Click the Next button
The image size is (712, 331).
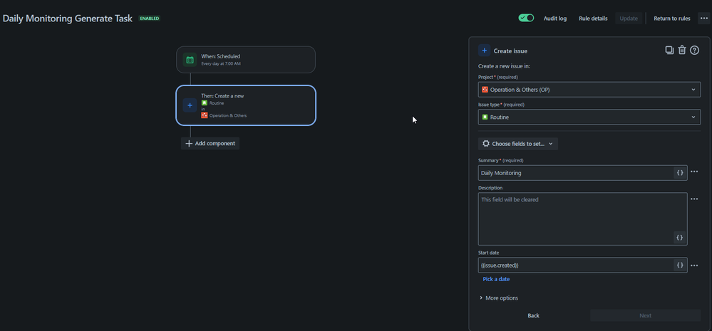coord(645,315)
